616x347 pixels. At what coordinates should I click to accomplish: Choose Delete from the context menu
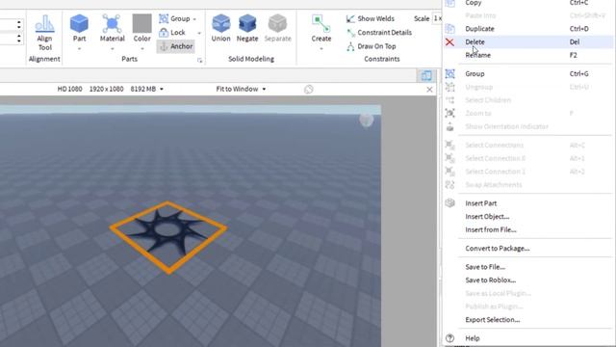(x=528, y=41)
